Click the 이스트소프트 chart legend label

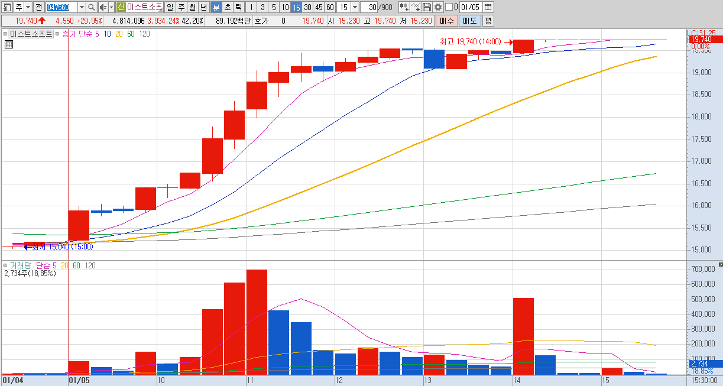31,34
